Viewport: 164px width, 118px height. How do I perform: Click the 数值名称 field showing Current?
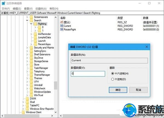point(109,60)
